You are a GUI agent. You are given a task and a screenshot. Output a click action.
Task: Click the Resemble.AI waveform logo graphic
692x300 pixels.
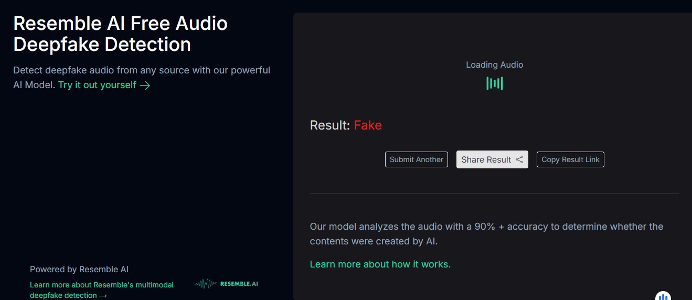(205, 284)
